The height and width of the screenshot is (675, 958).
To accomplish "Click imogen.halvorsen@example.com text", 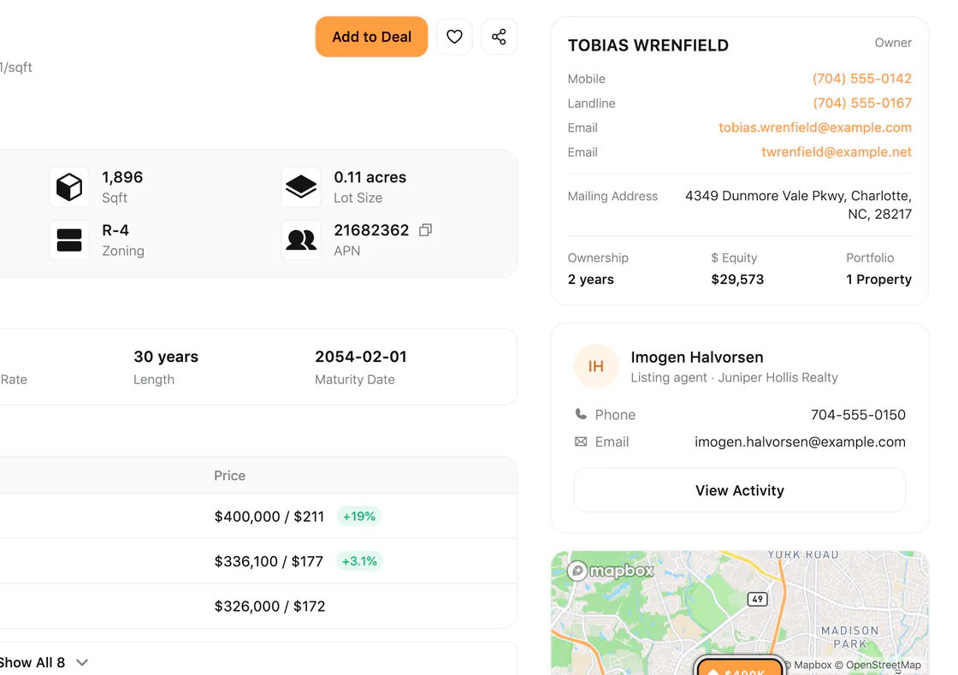I will coord(800,441).
